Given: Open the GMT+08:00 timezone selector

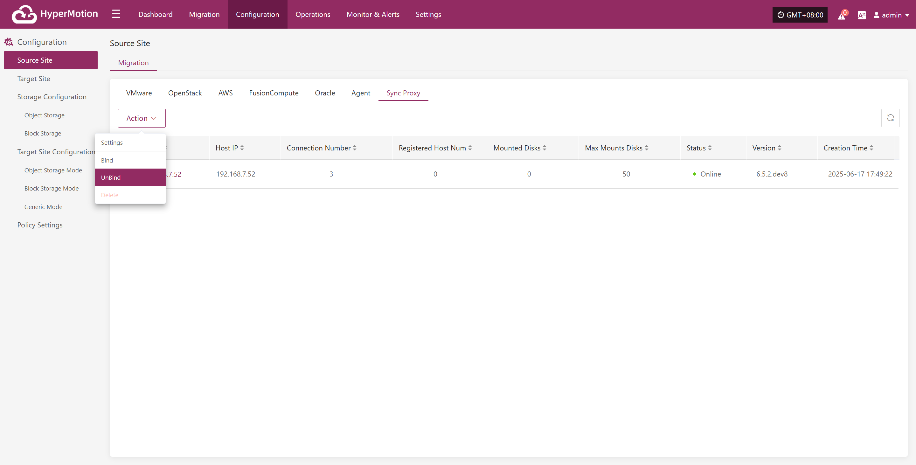Looking at the screenshot, I should (x=800, y=15).
